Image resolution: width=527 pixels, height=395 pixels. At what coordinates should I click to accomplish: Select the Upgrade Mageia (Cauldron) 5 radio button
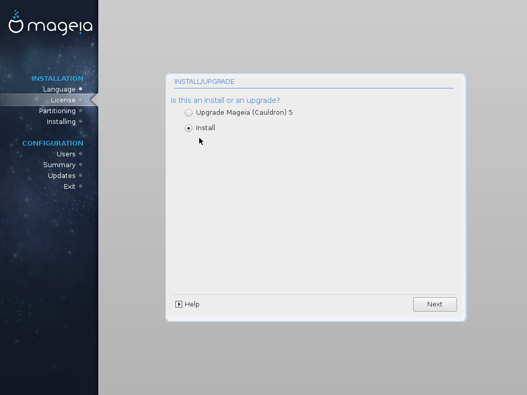[188, 113]
